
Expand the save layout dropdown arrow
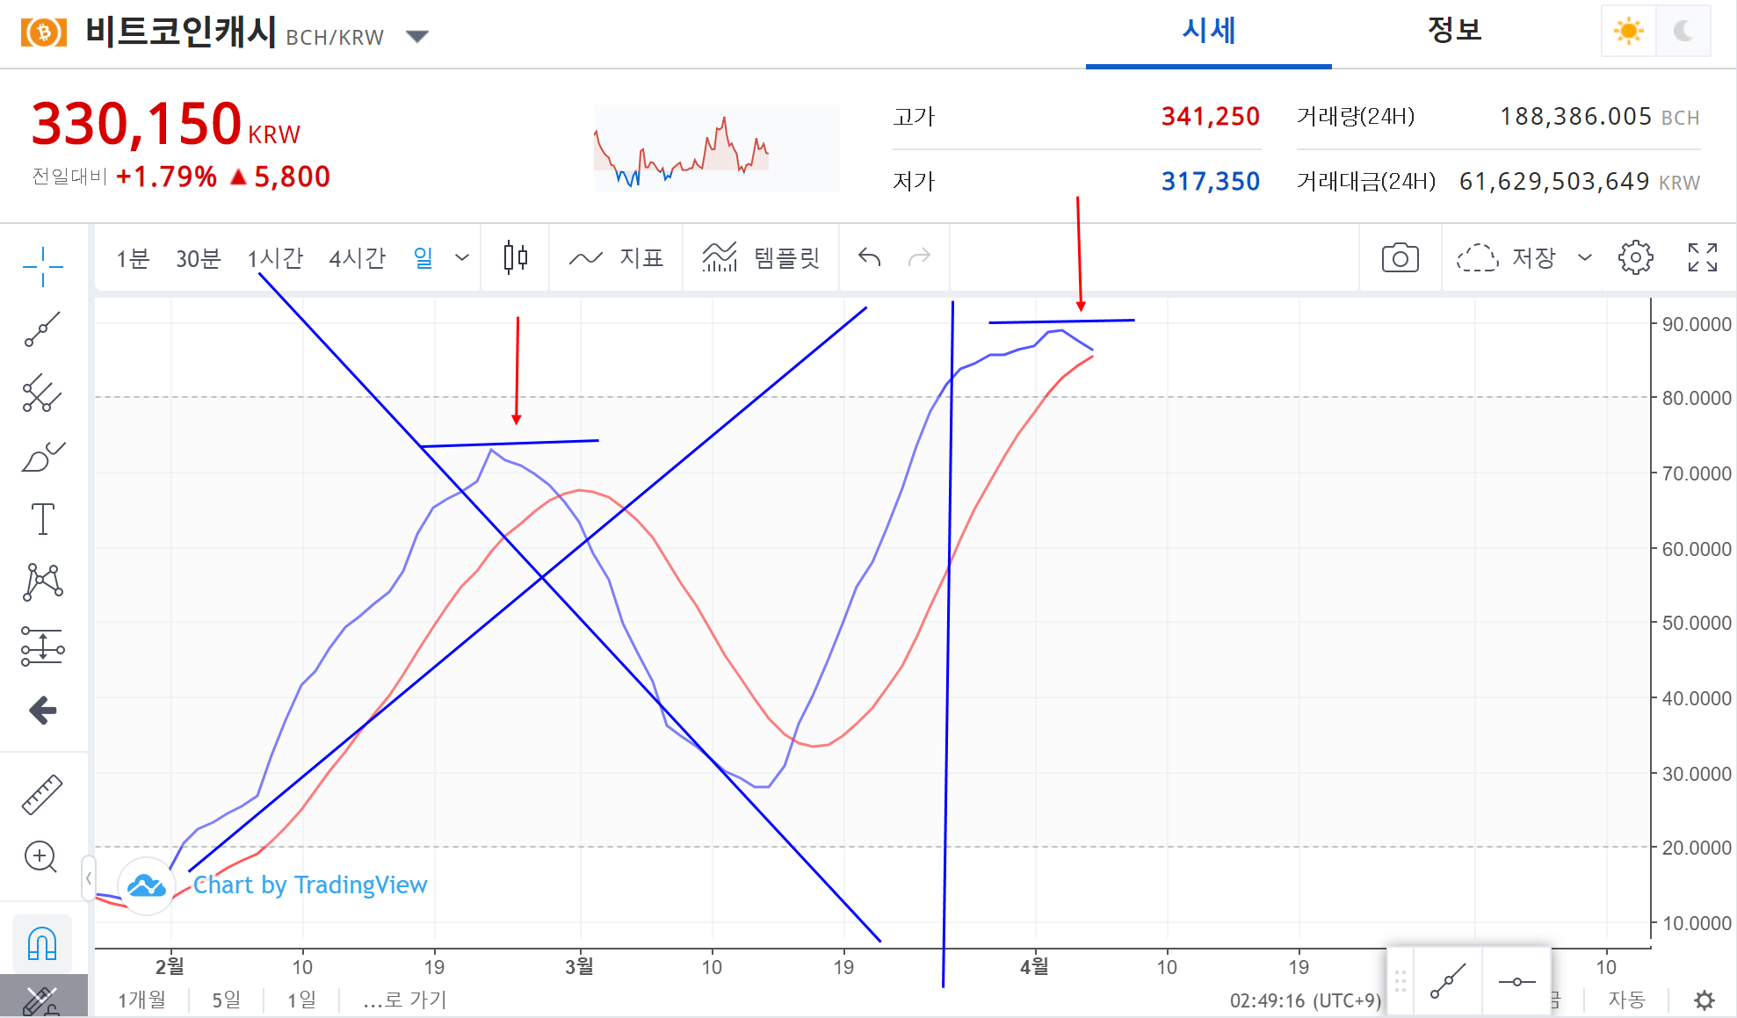(x=1584, y=257)
